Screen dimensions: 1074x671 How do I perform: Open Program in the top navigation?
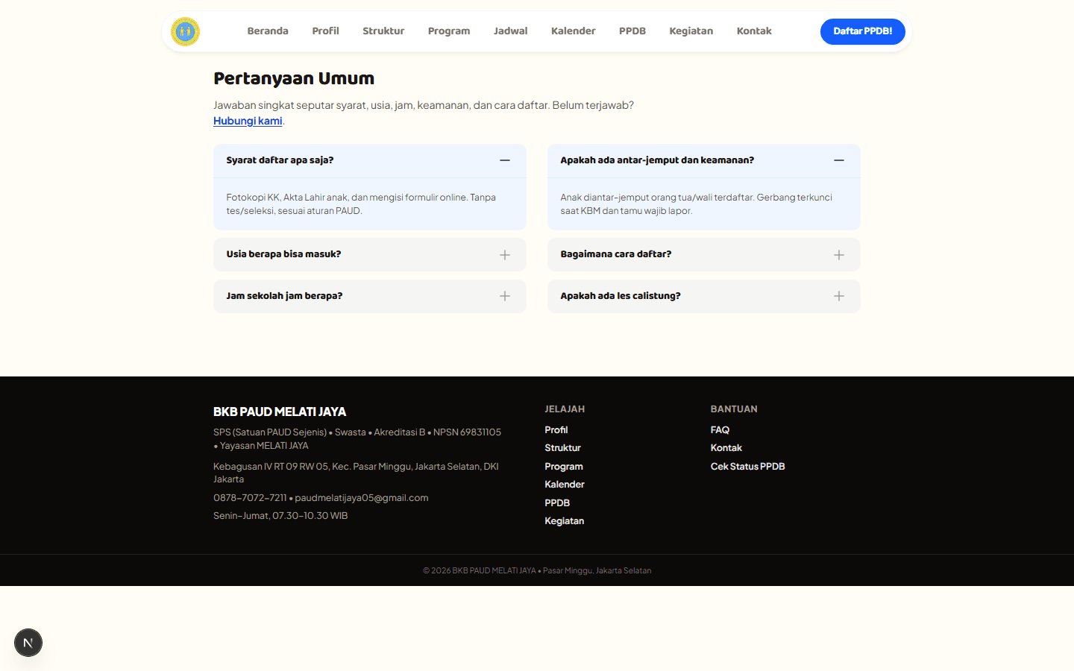pyautogui.click(x=449, y=31)
